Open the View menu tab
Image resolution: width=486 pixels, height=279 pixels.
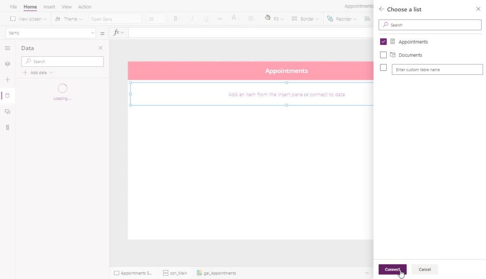tap(66, 7)
